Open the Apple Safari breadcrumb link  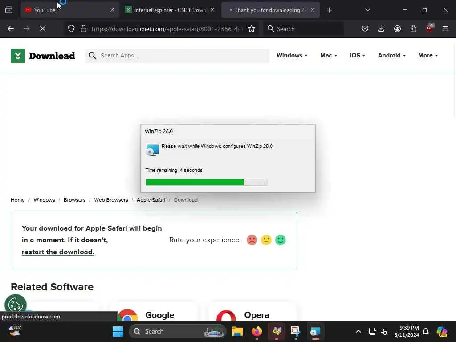pos(151,200)
